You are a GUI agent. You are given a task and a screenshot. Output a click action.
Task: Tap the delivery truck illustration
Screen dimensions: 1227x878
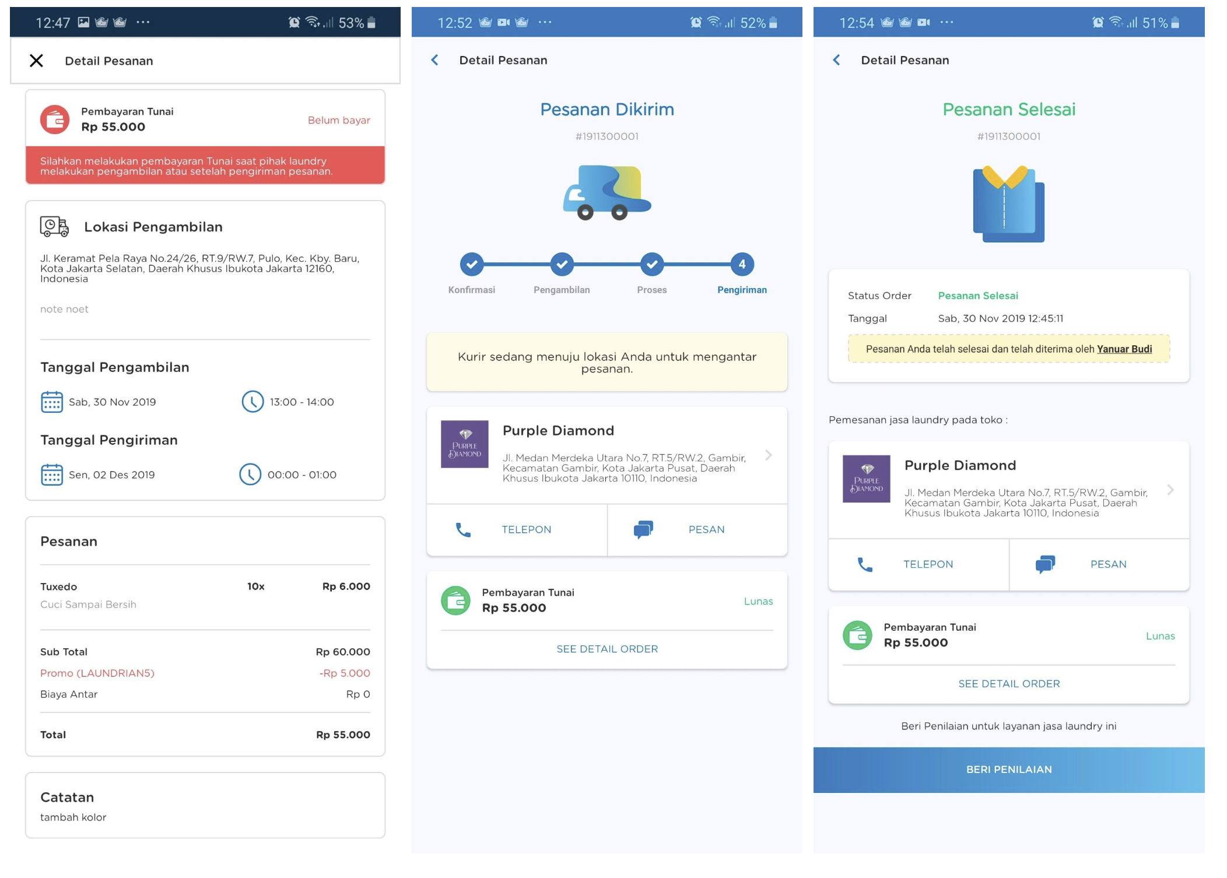607,192
